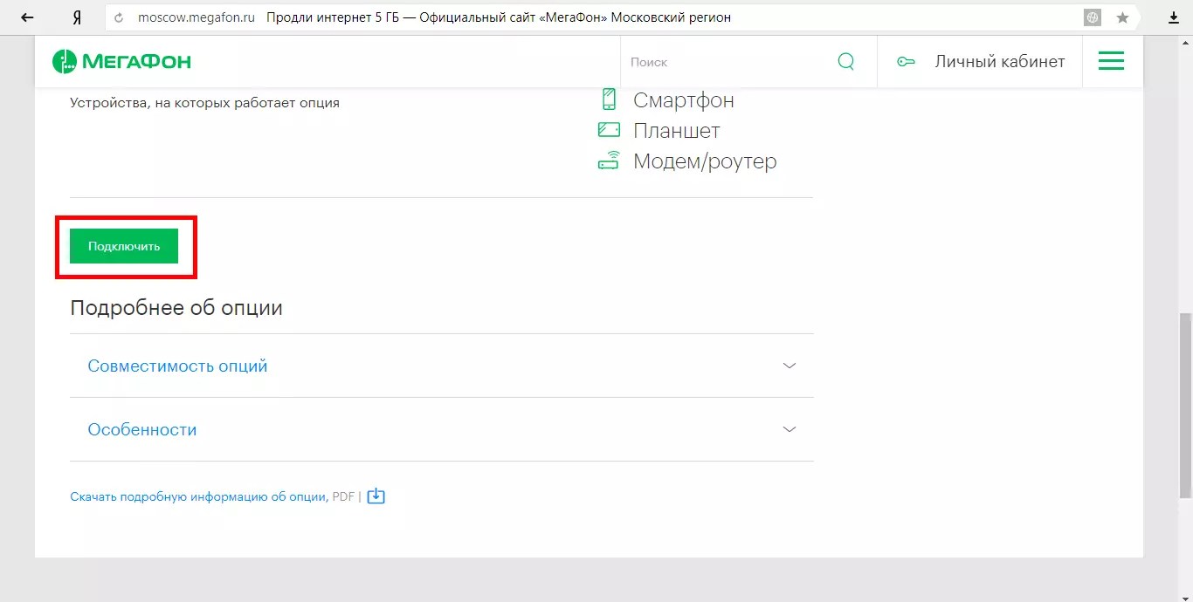Click the smartphone device icon
1193x602 pixels.
[x=609, y=99]
